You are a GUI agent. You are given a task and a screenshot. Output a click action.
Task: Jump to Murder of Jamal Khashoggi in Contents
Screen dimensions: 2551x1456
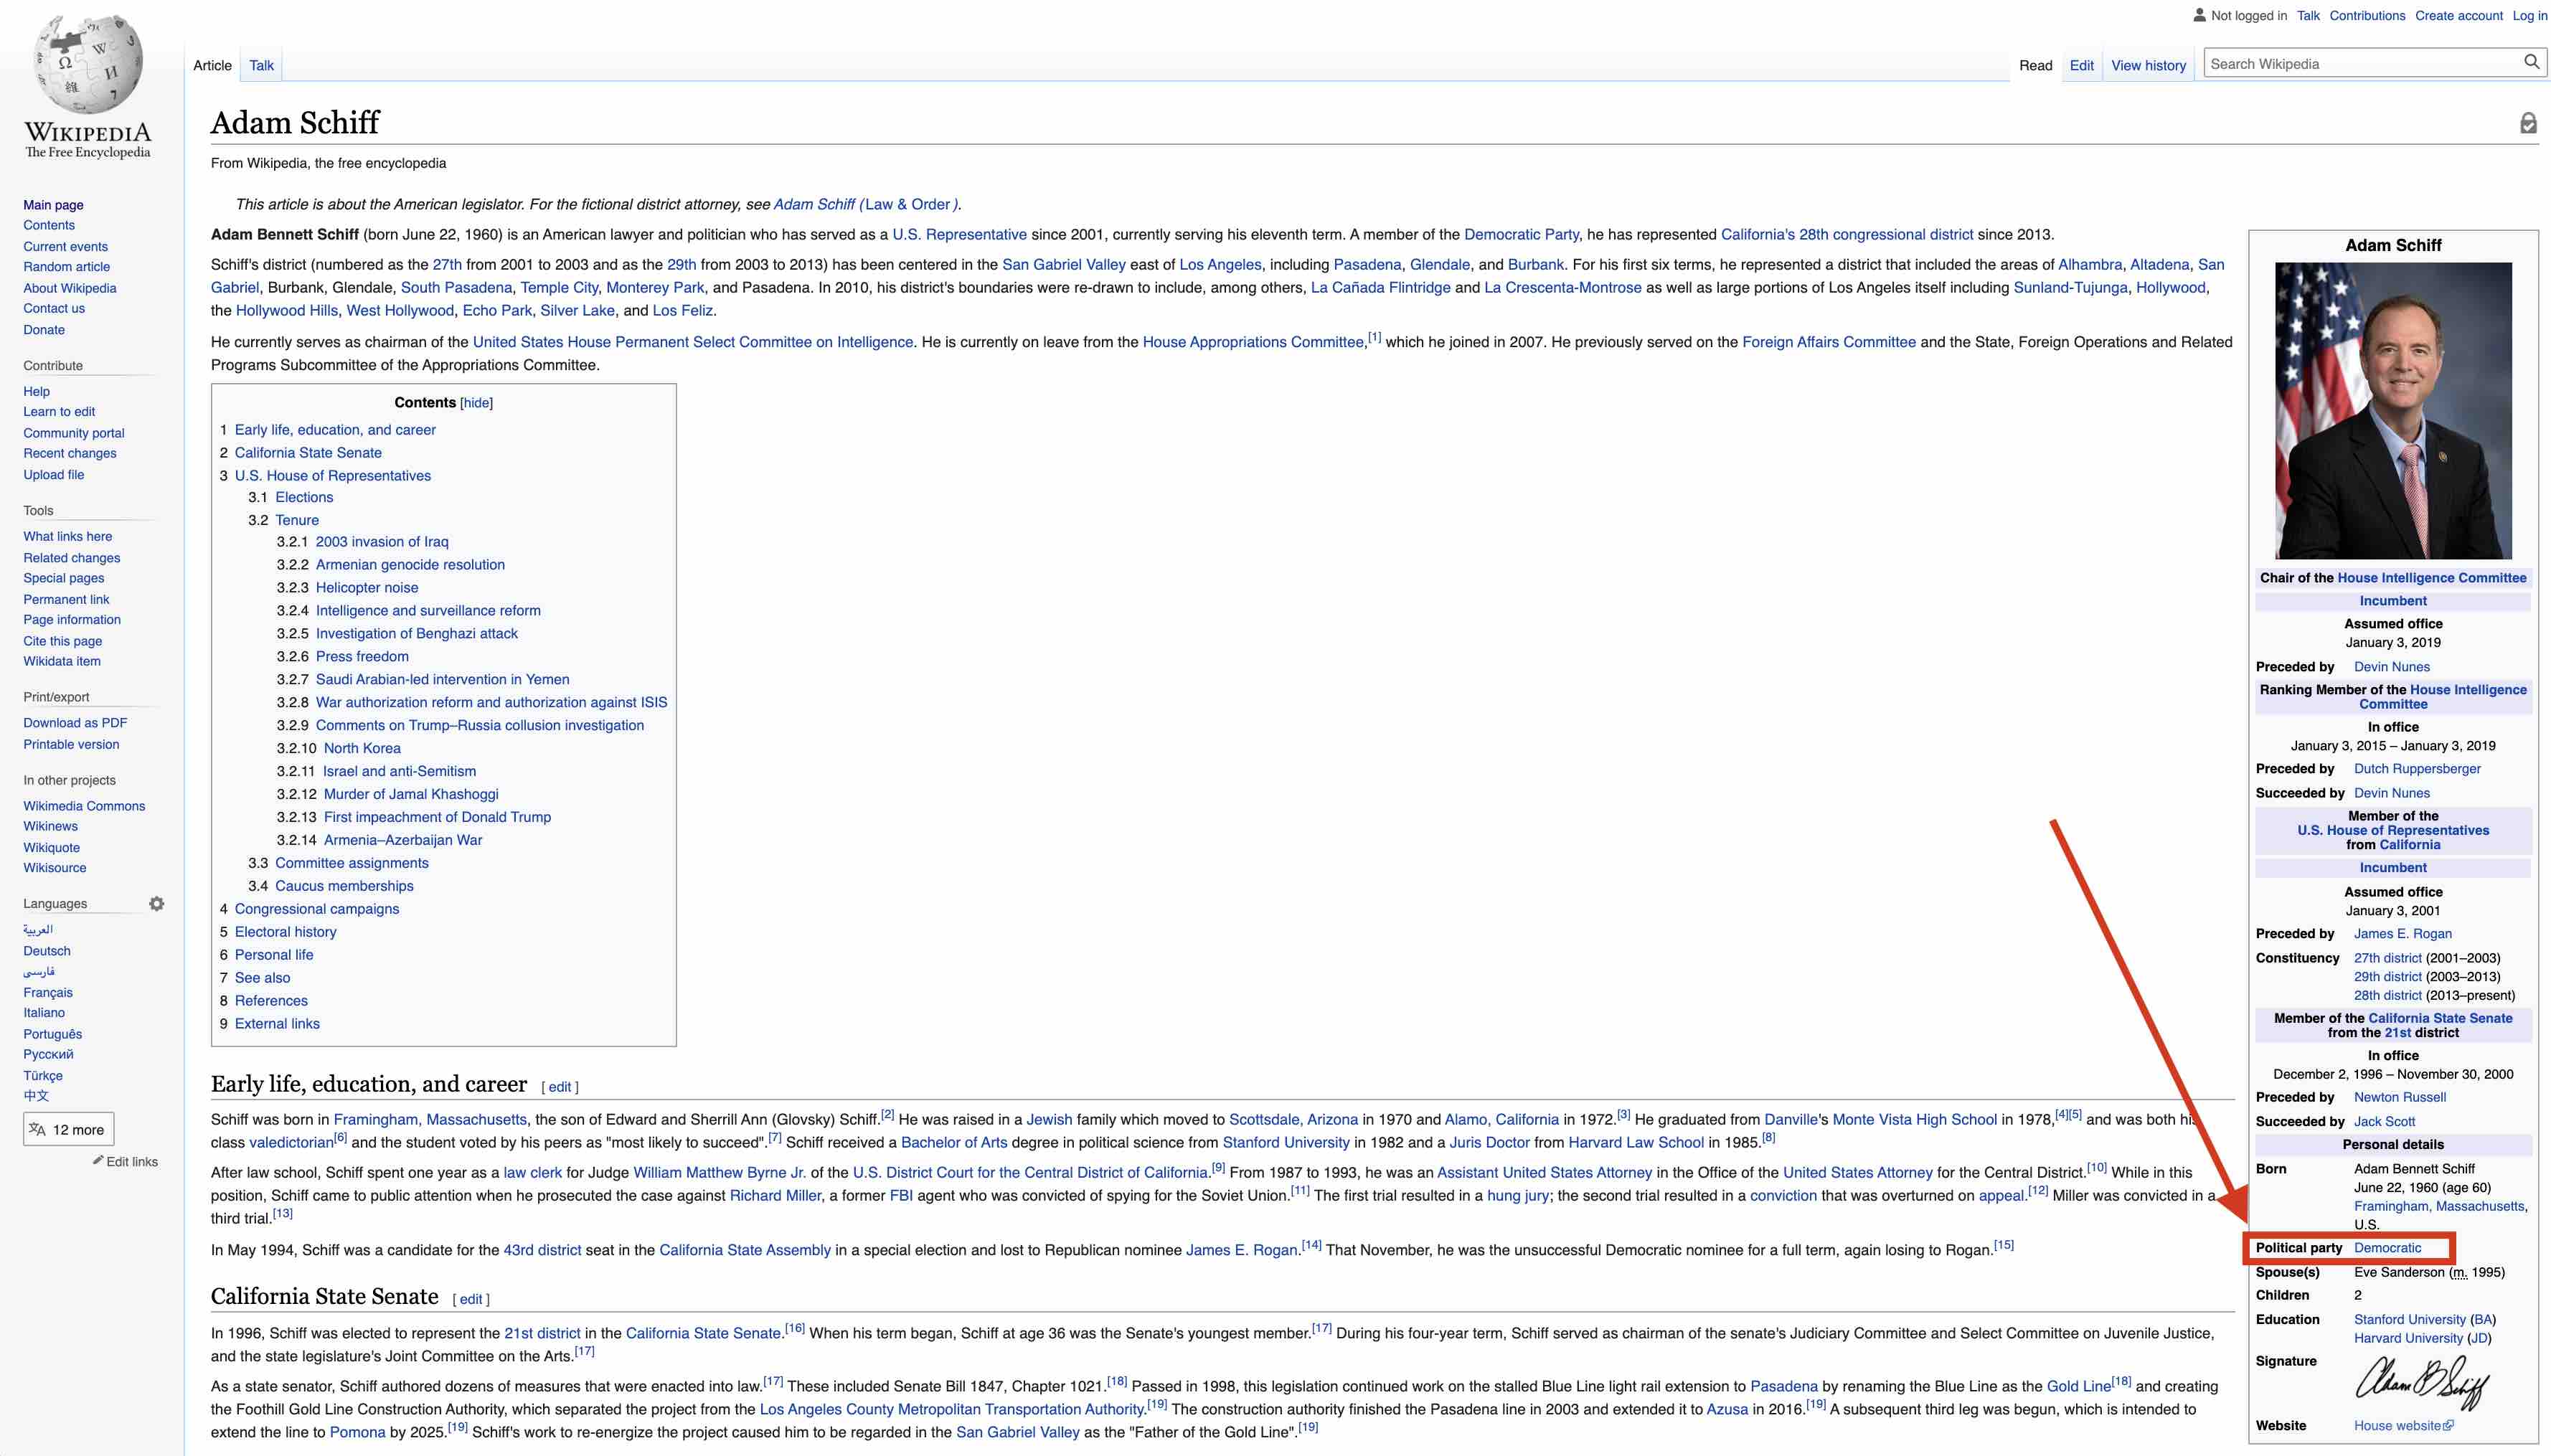[410, 793]
